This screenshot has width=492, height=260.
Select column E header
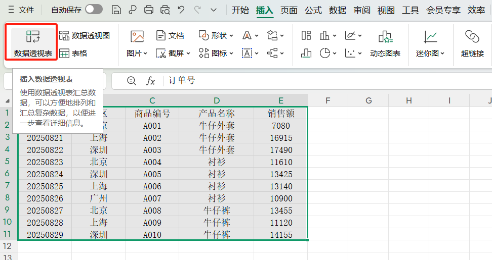click(281, 100)
